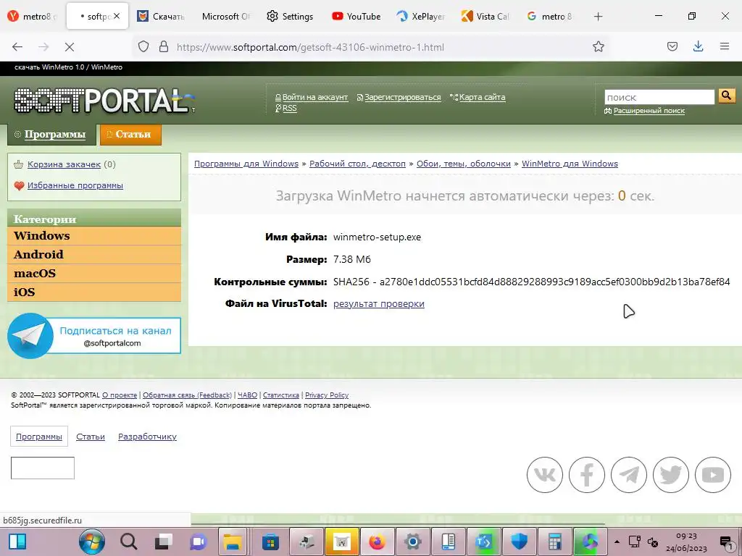Open the Firefox downloads panel
This screenshot has height=556, width=742.
point(698,46)
